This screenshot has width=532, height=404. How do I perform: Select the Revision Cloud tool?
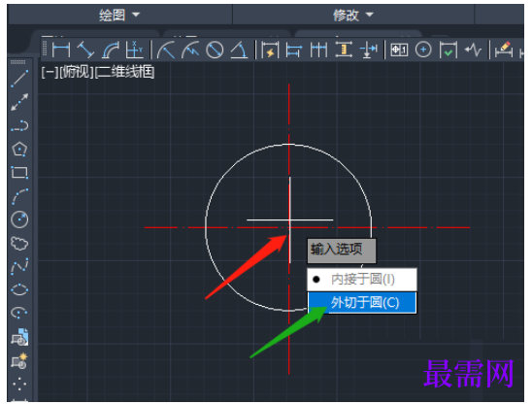19,243
